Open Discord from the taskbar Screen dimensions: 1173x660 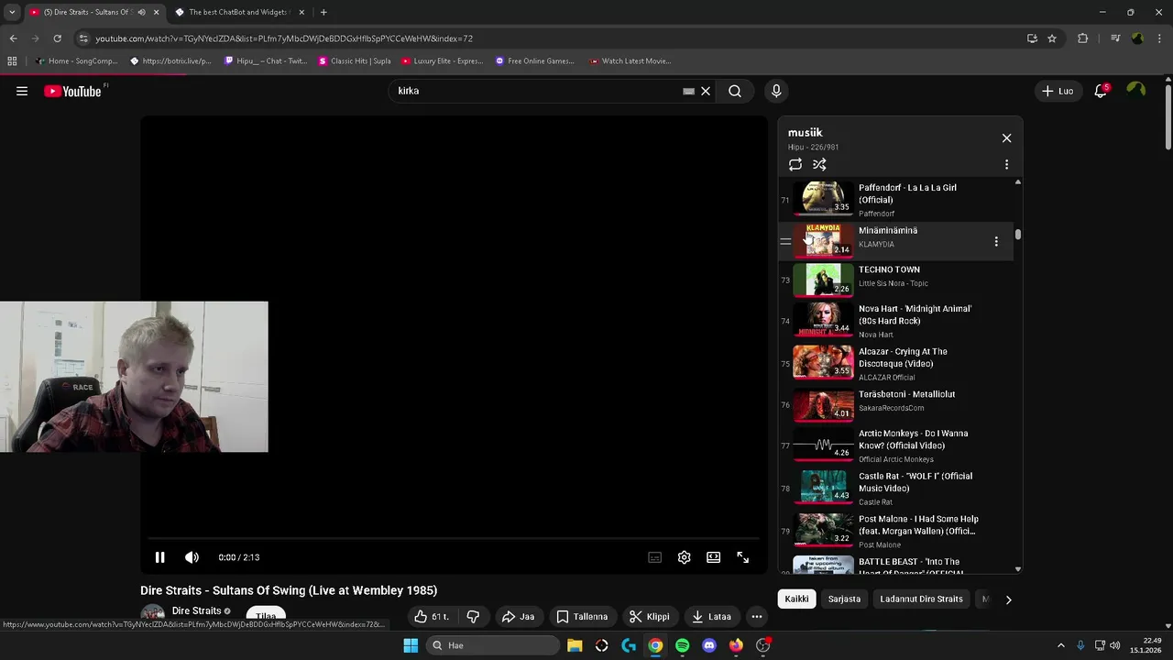coord(709,645)
